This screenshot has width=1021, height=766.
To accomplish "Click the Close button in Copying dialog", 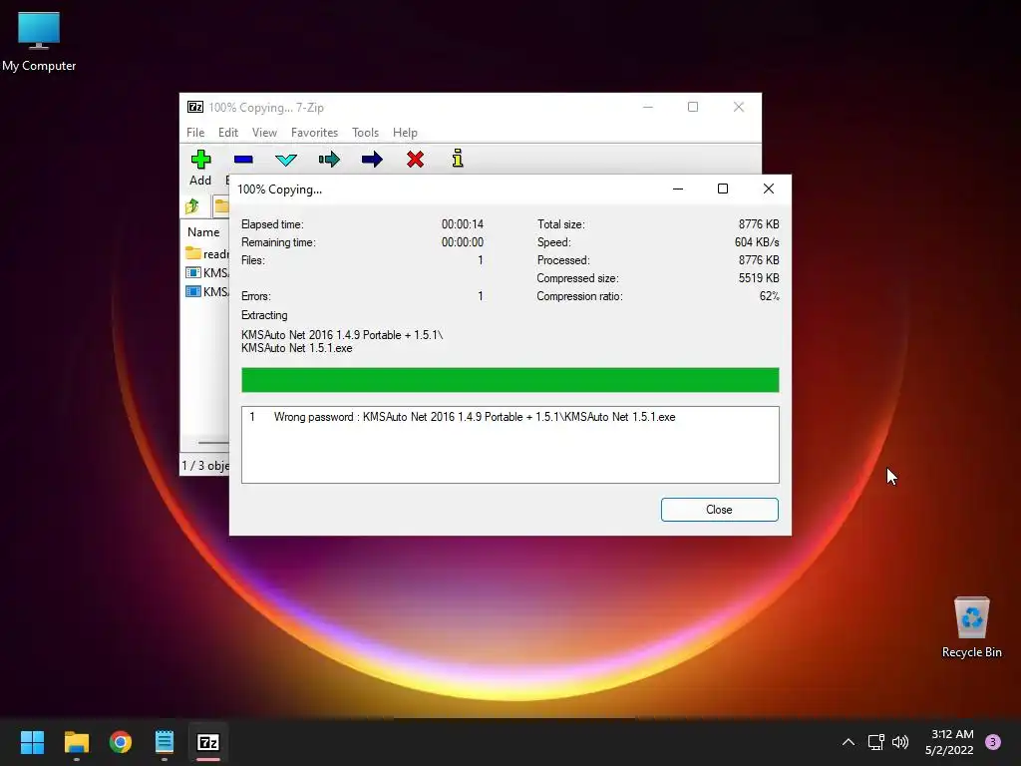I will [x=720, y=510].
